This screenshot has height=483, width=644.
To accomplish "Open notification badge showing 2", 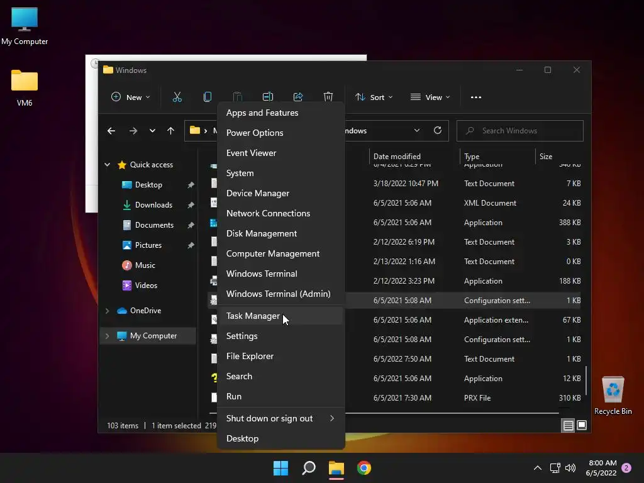I will pyautogui.click(x=626, y=468).
